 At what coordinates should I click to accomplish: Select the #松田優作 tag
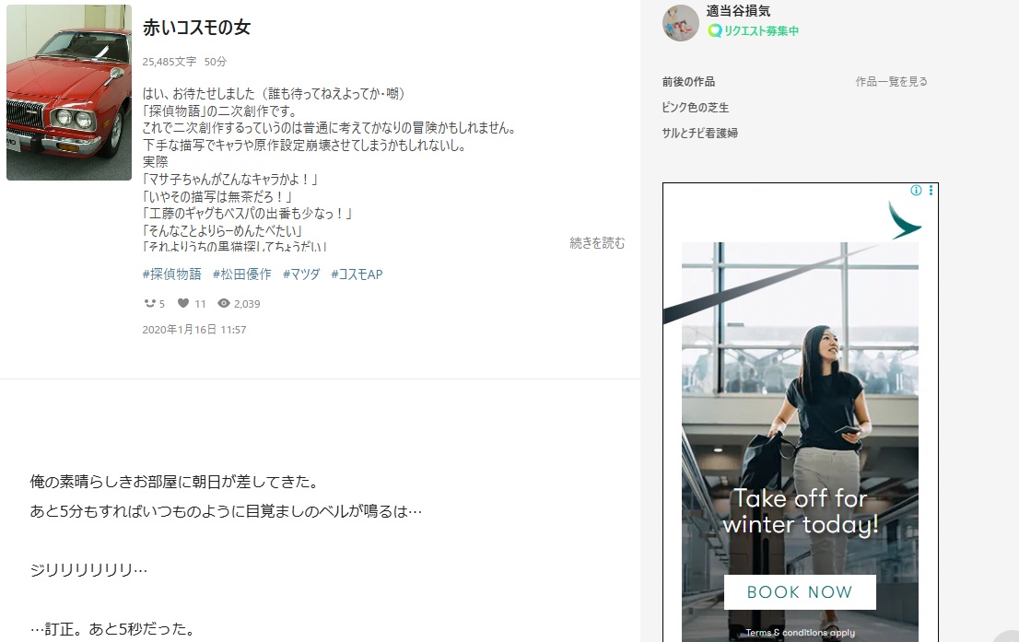241,274
